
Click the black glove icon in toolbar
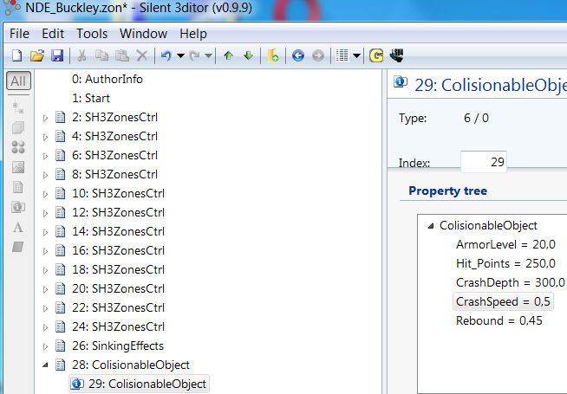click(397, 55)
